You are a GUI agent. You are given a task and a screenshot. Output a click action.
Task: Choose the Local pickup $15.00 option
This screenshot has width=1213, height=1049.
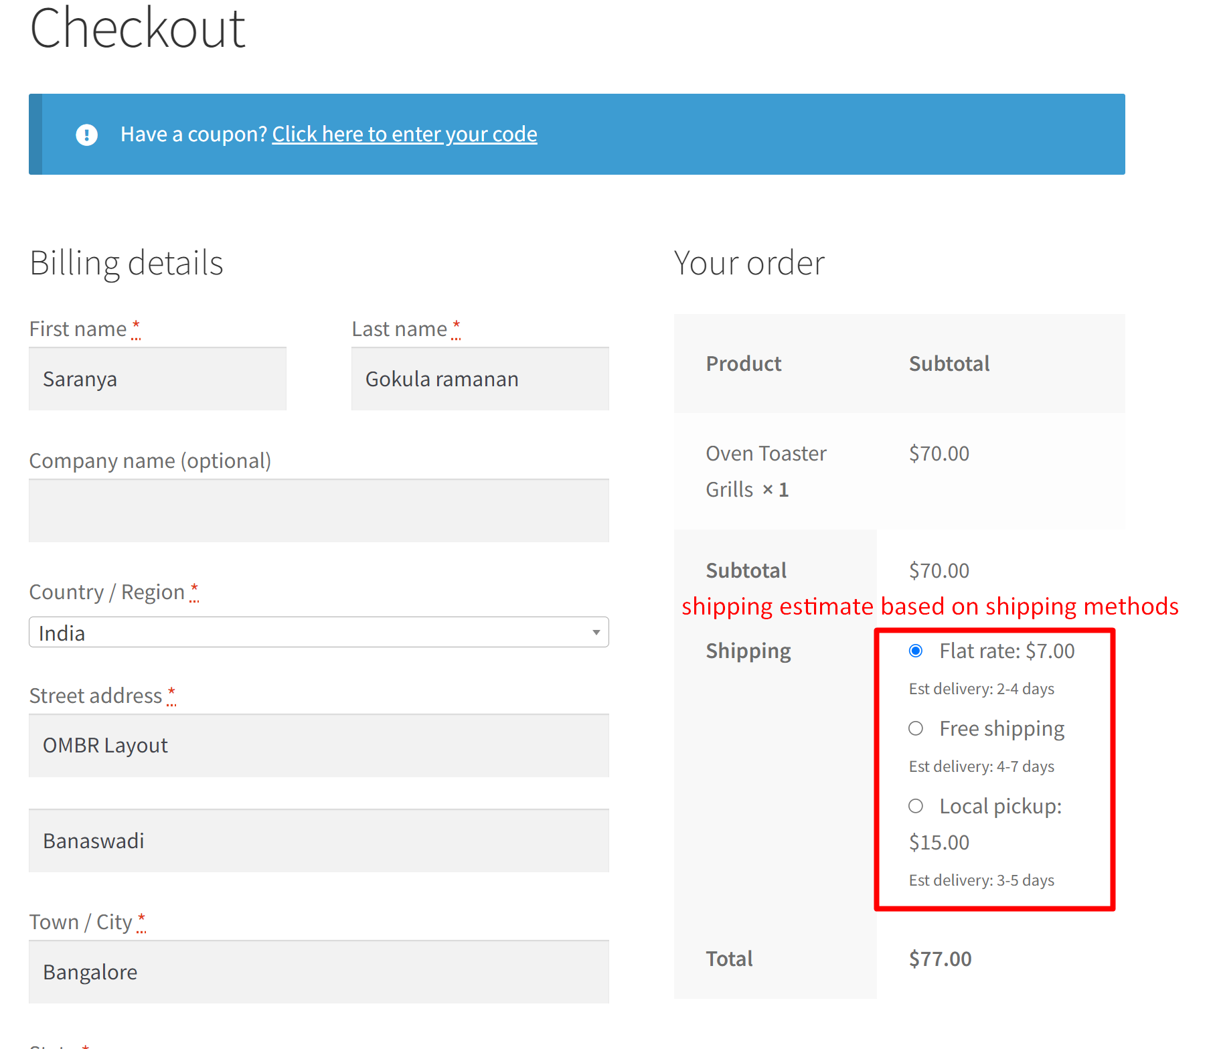pyautogui.click(x=916, y=806)
